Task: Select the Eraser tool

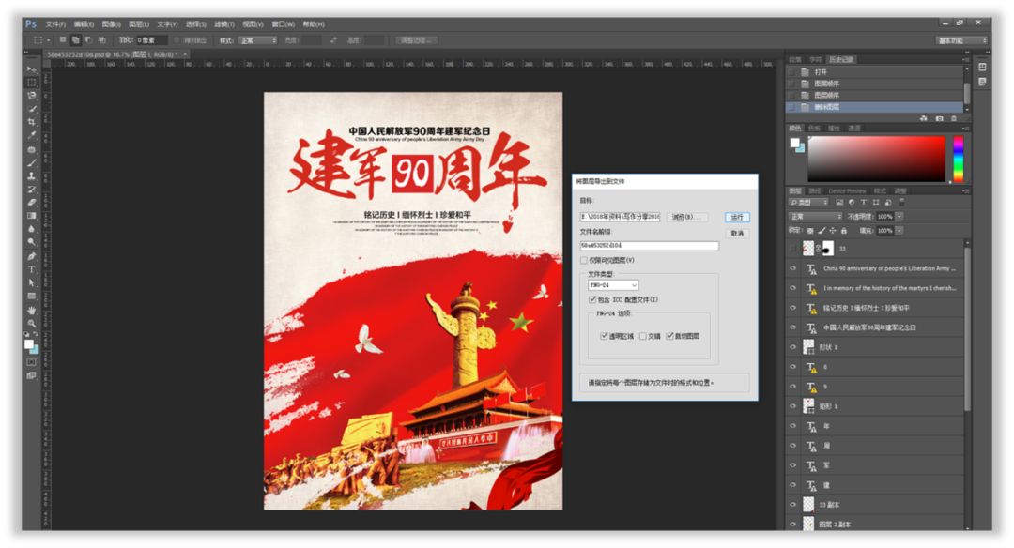Action: 31,203
